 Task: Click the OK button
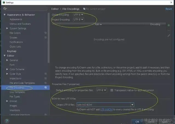pyautogui.click(x=137, y=122)
